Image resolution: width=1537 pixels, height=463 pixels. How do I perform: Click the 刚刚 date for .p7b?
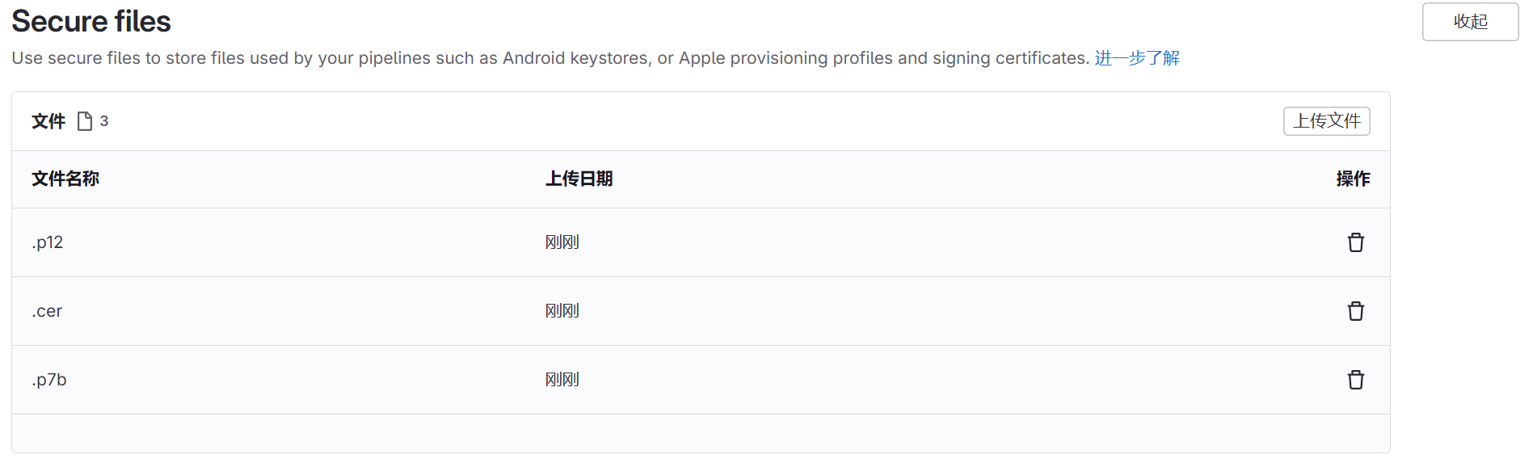coord(562,380)
